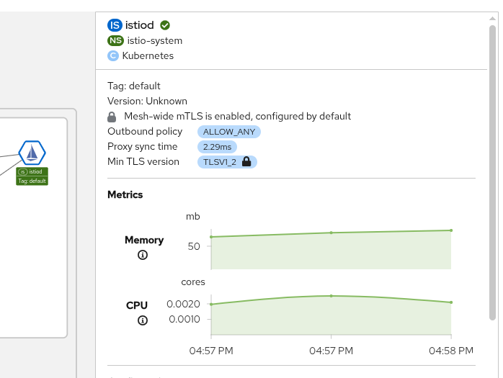Click the blue IS badge icon

115,25
